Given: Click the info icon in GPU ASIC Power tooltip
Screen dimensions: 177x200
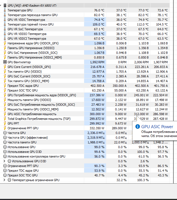Looking at the screenshot, I should pos(138,126).
